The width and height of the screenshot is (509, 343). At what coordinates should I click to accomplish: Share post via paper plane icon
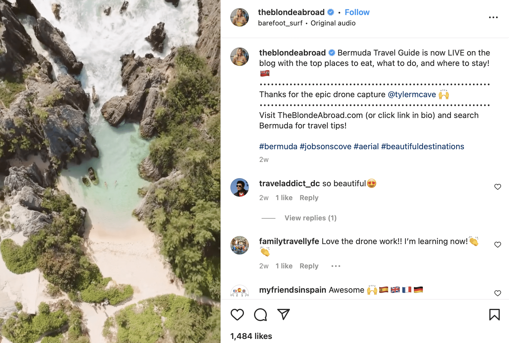point(284,314)
